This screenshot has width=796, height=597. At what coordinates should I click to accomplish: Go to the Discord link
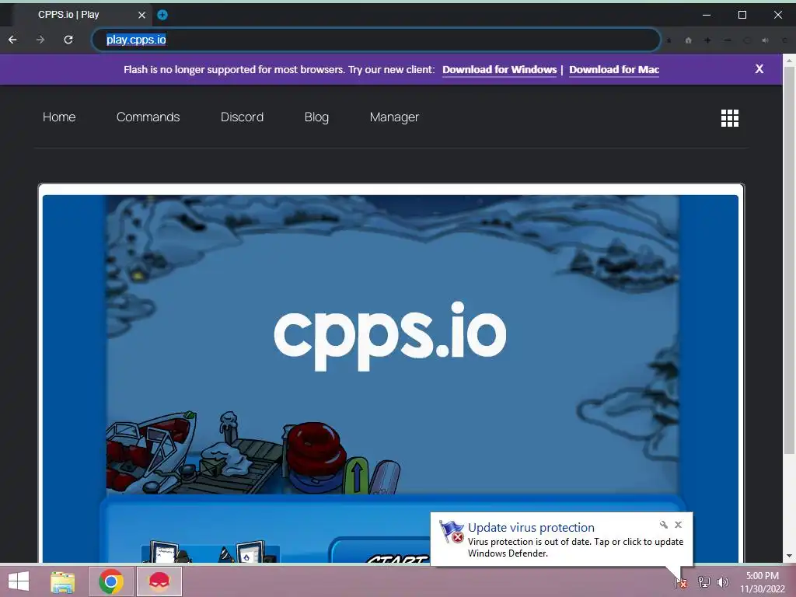coord(243,117)
